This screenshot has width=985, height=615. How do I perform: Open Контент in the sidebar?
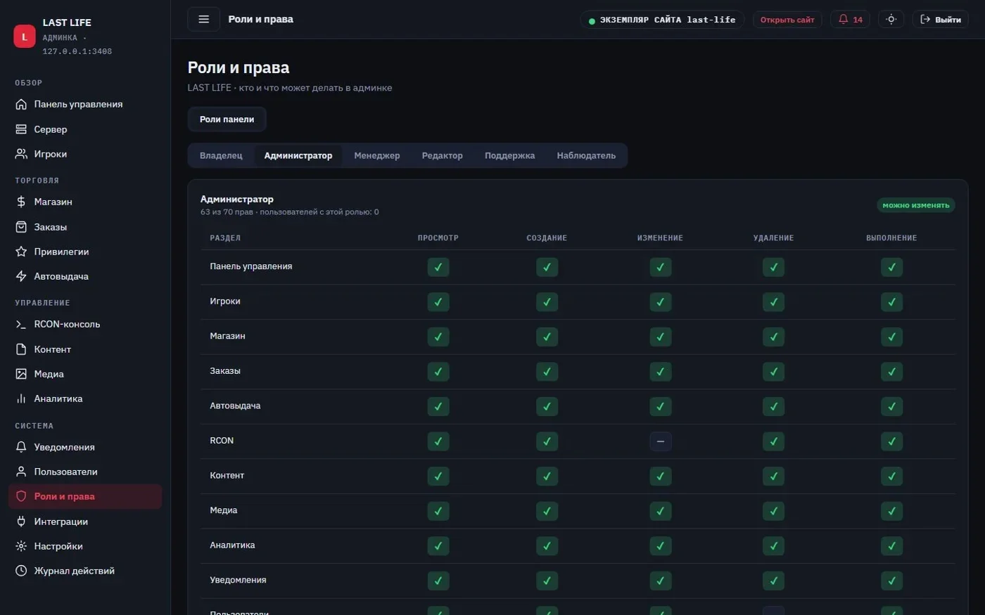(x=85, y=349)
